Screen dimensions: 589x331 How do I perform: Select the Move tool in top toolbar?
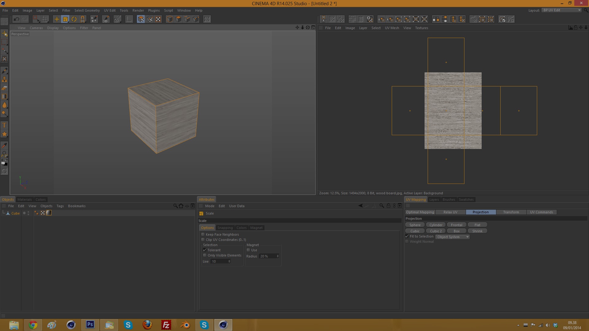57,19
